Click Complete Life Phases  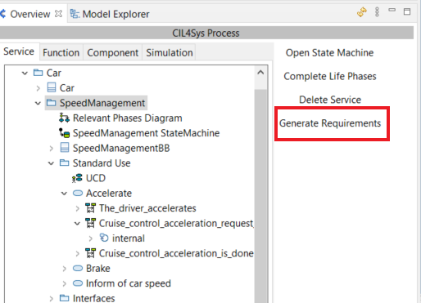point(330,76)
